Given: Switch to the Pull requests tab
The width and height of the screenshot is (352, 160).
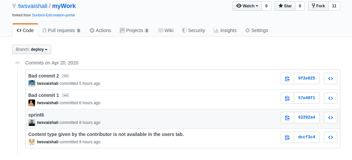Looking at the screenshot, I should 61,30.
